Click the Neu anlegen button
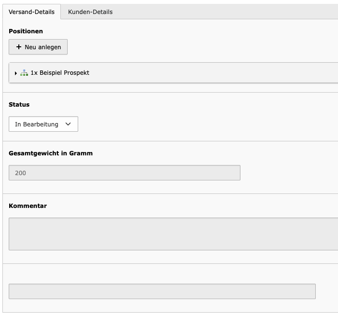This screenshot has height=316, width=338. (38, 47)
